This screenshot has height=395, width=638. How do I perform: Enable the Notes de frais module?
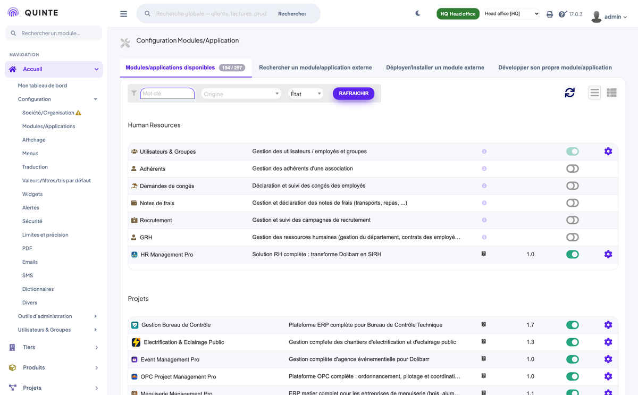tap(573, 203)
